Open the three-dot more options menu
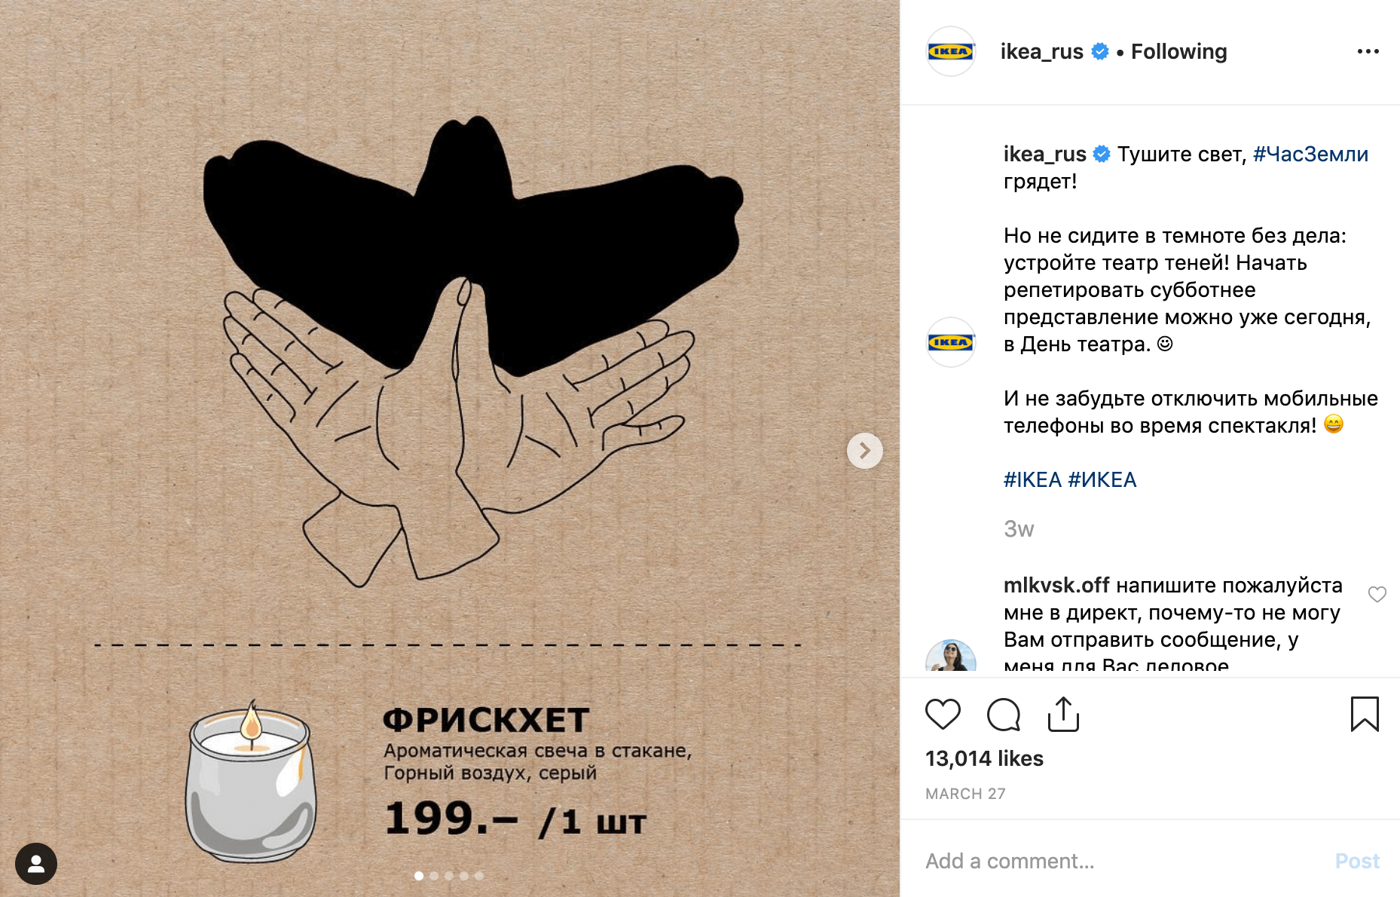The width and height of the screenshot is (1400, 897). tap(1368, 51)
